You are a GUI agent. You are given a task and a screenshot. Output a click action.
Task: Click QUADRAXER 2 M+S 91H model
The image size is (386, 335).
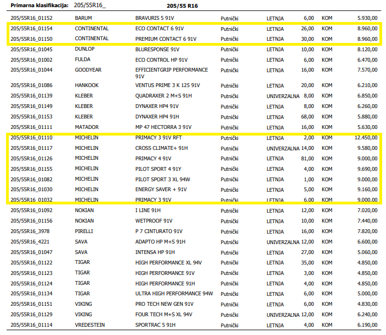coord(164,96)
